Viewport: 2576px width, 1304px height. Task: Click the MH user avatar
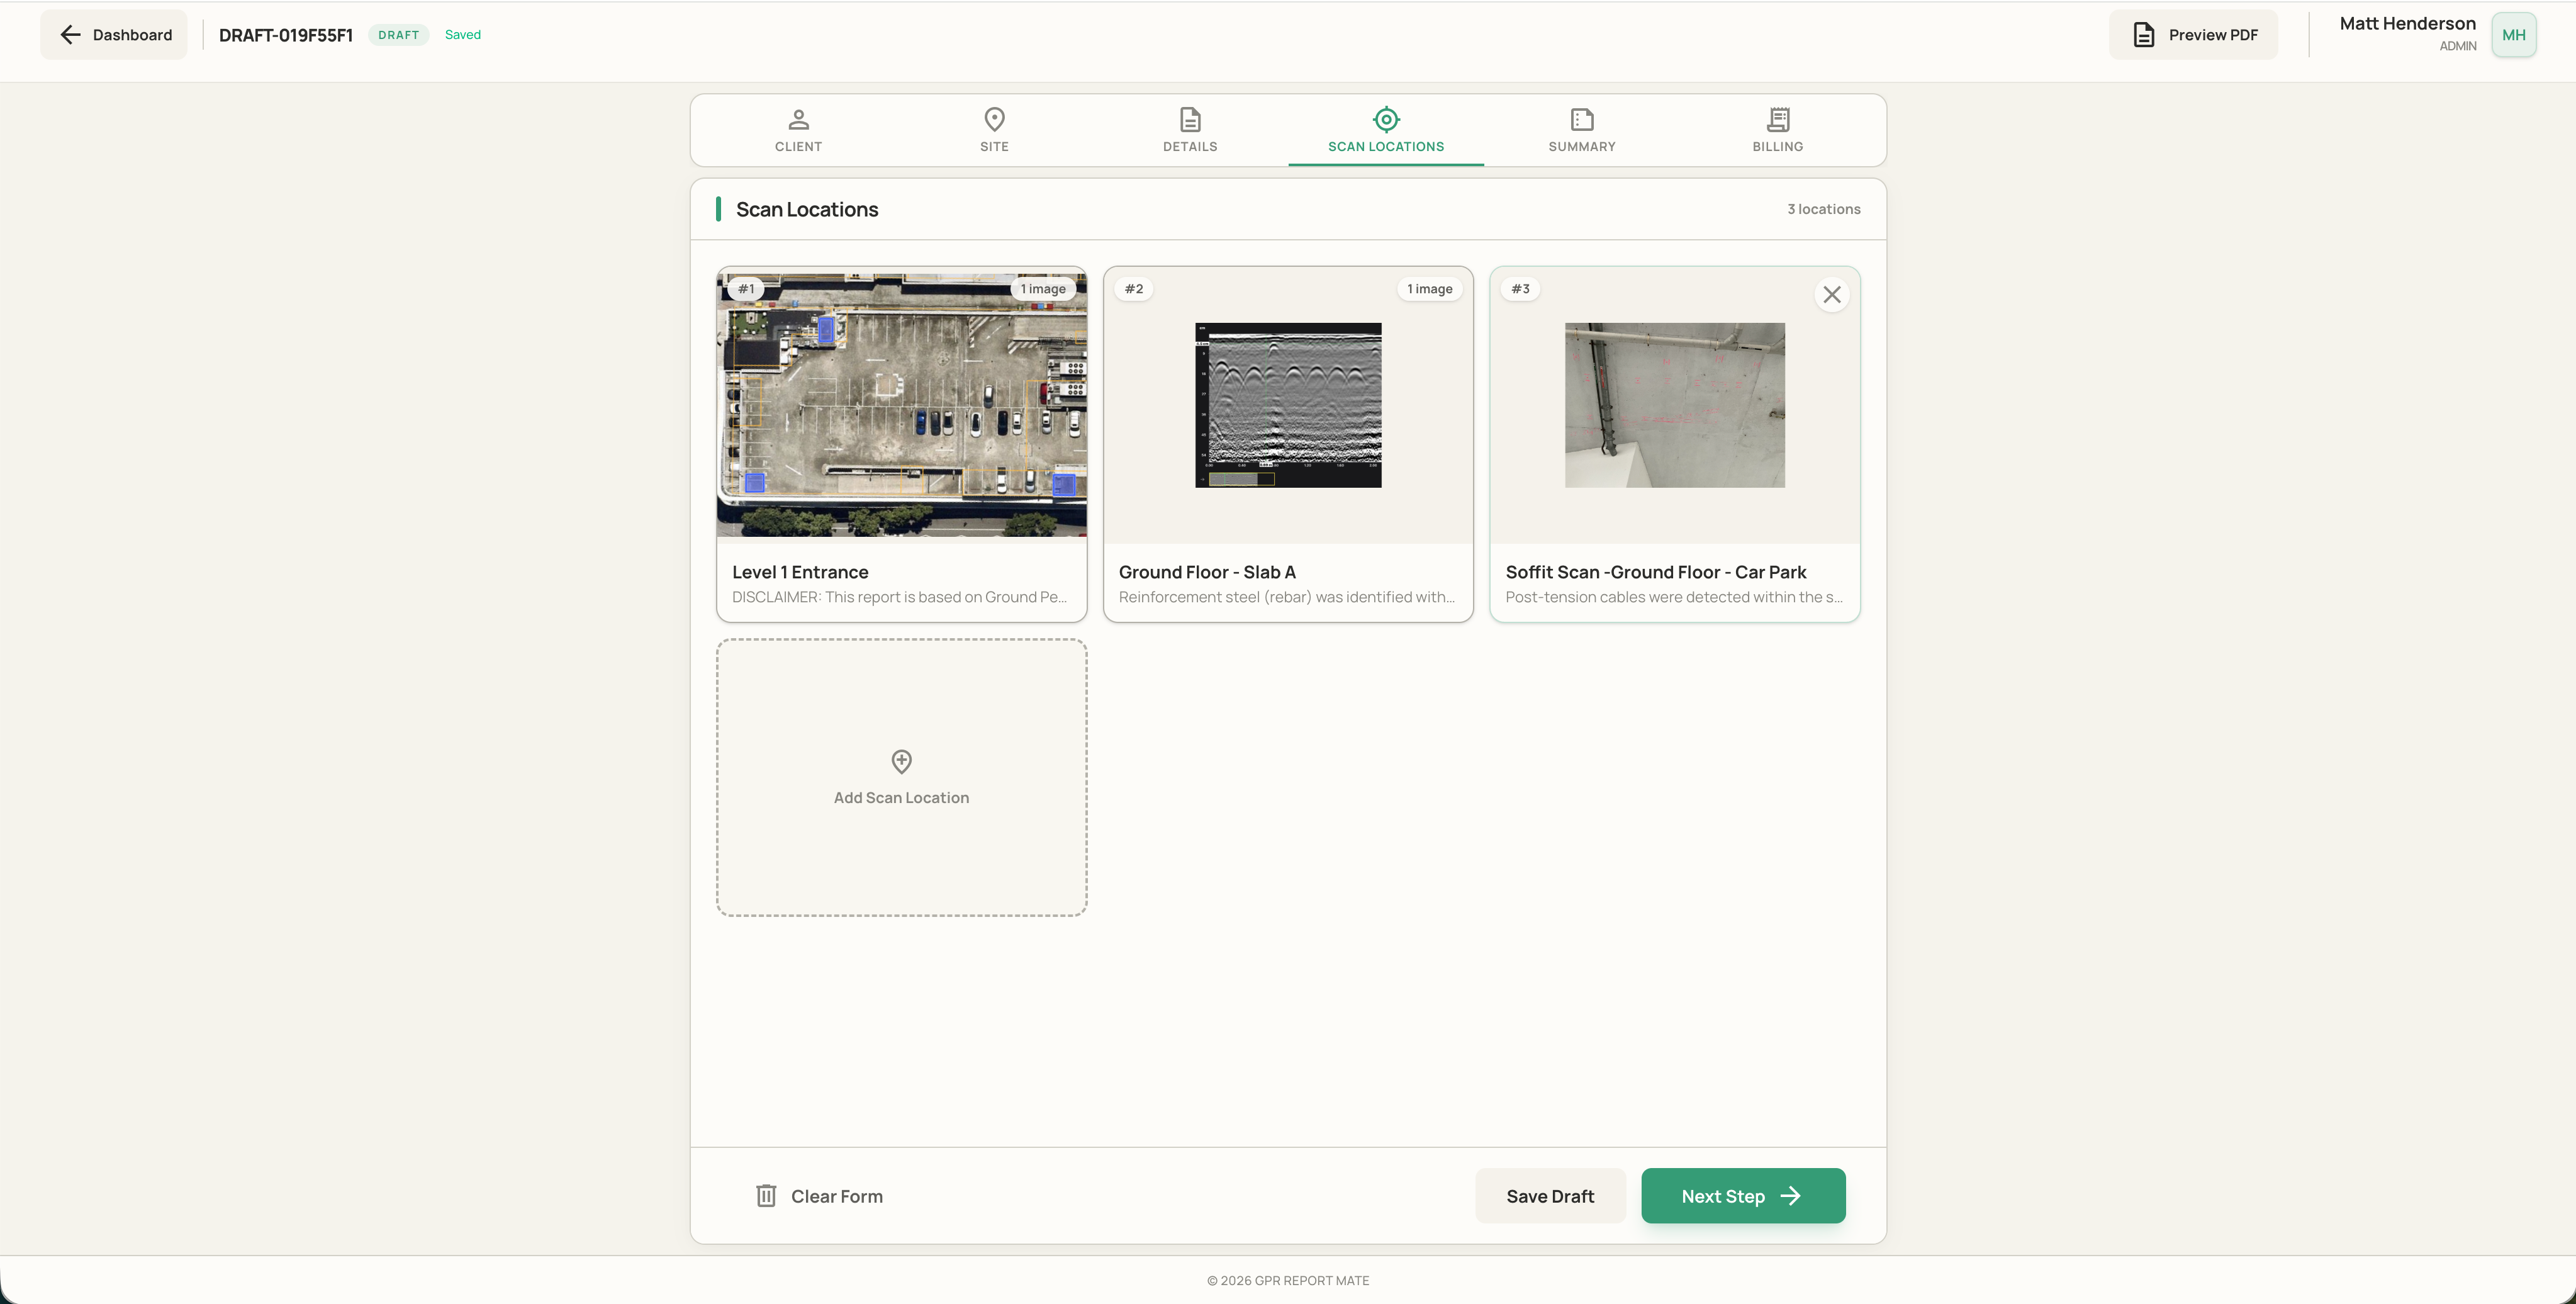point(2513,35)
